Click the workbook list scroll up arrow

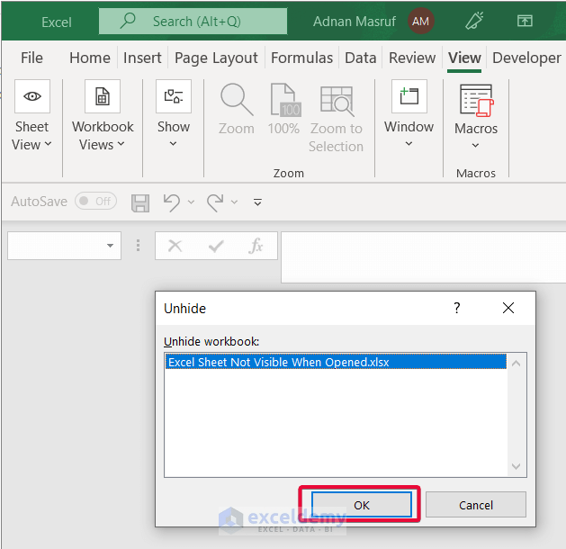517,363
